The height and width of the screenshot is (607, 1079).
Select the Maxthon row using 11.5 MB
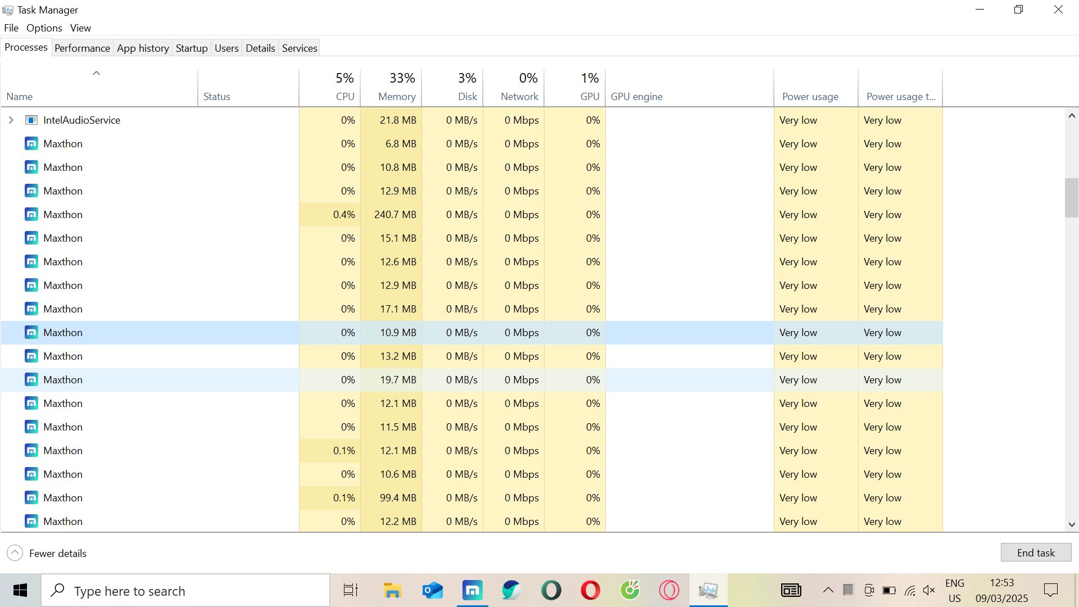tap(472, 427)
